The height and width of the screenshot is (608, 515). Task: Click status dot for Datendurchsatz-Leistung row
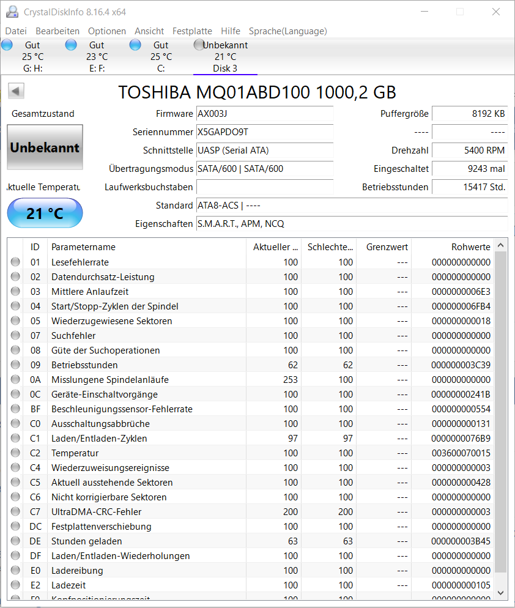pyautogui.click(x=15, y=276)
